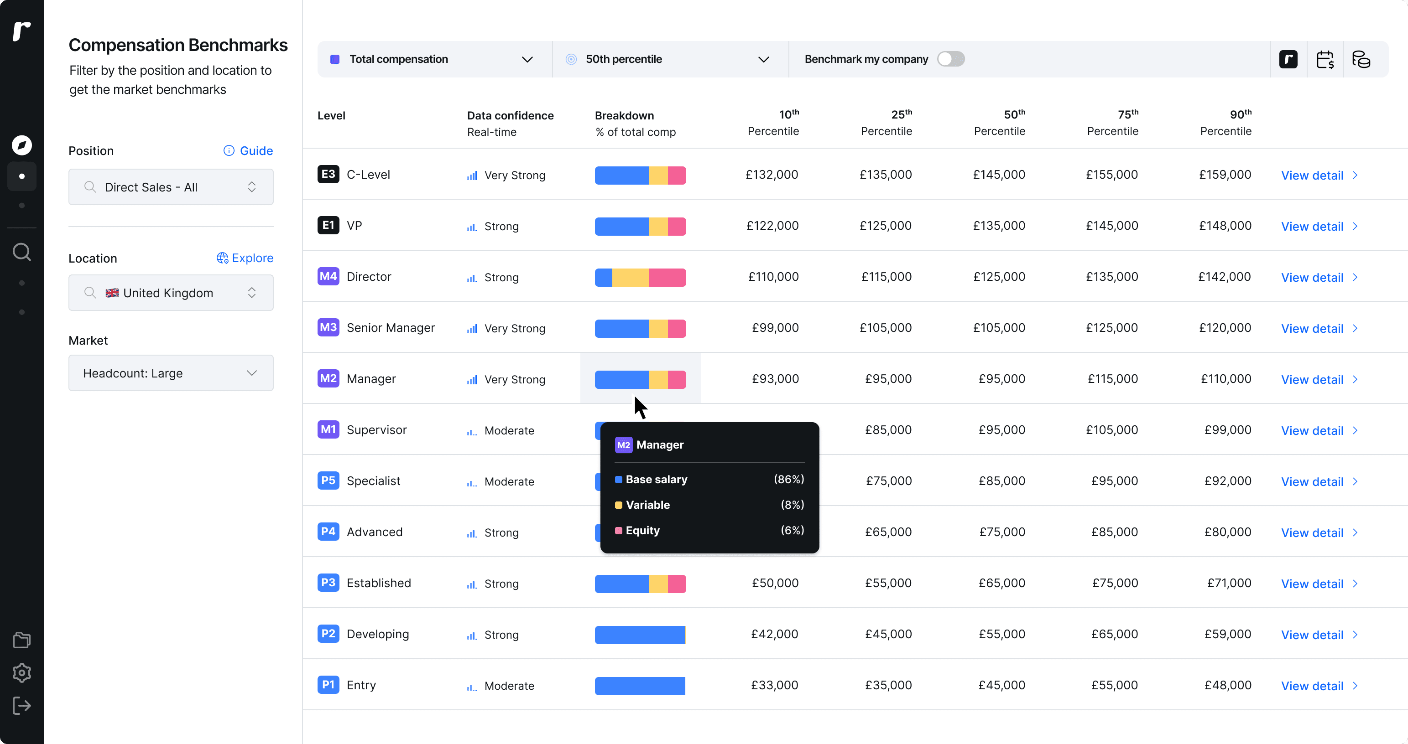This screenshot has height=744, width=1408.
Task: Click the calendar with dollar icon
Action: 1325,59
